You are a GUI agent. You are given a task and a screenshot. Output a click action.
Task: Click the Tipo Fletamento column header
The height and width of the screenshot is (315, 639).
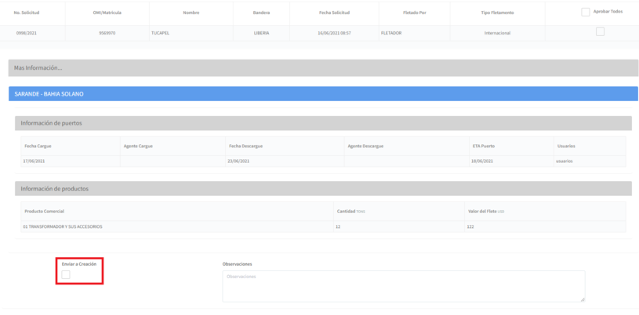tap(497, 13)
